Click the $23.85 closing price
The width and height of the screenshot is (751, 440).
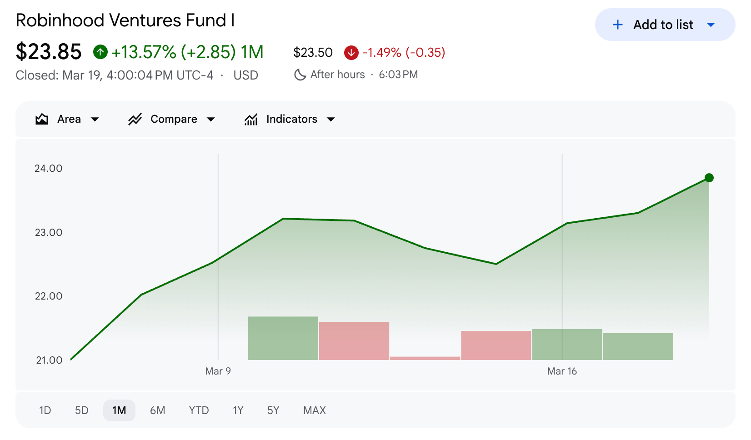49,52
